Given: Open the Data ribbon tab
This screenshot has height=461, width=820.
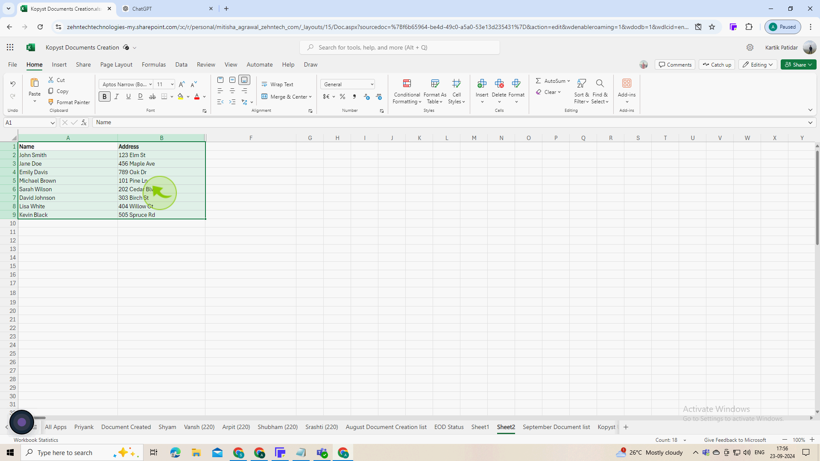Looking at the screenshot, I should pos(182,64).
